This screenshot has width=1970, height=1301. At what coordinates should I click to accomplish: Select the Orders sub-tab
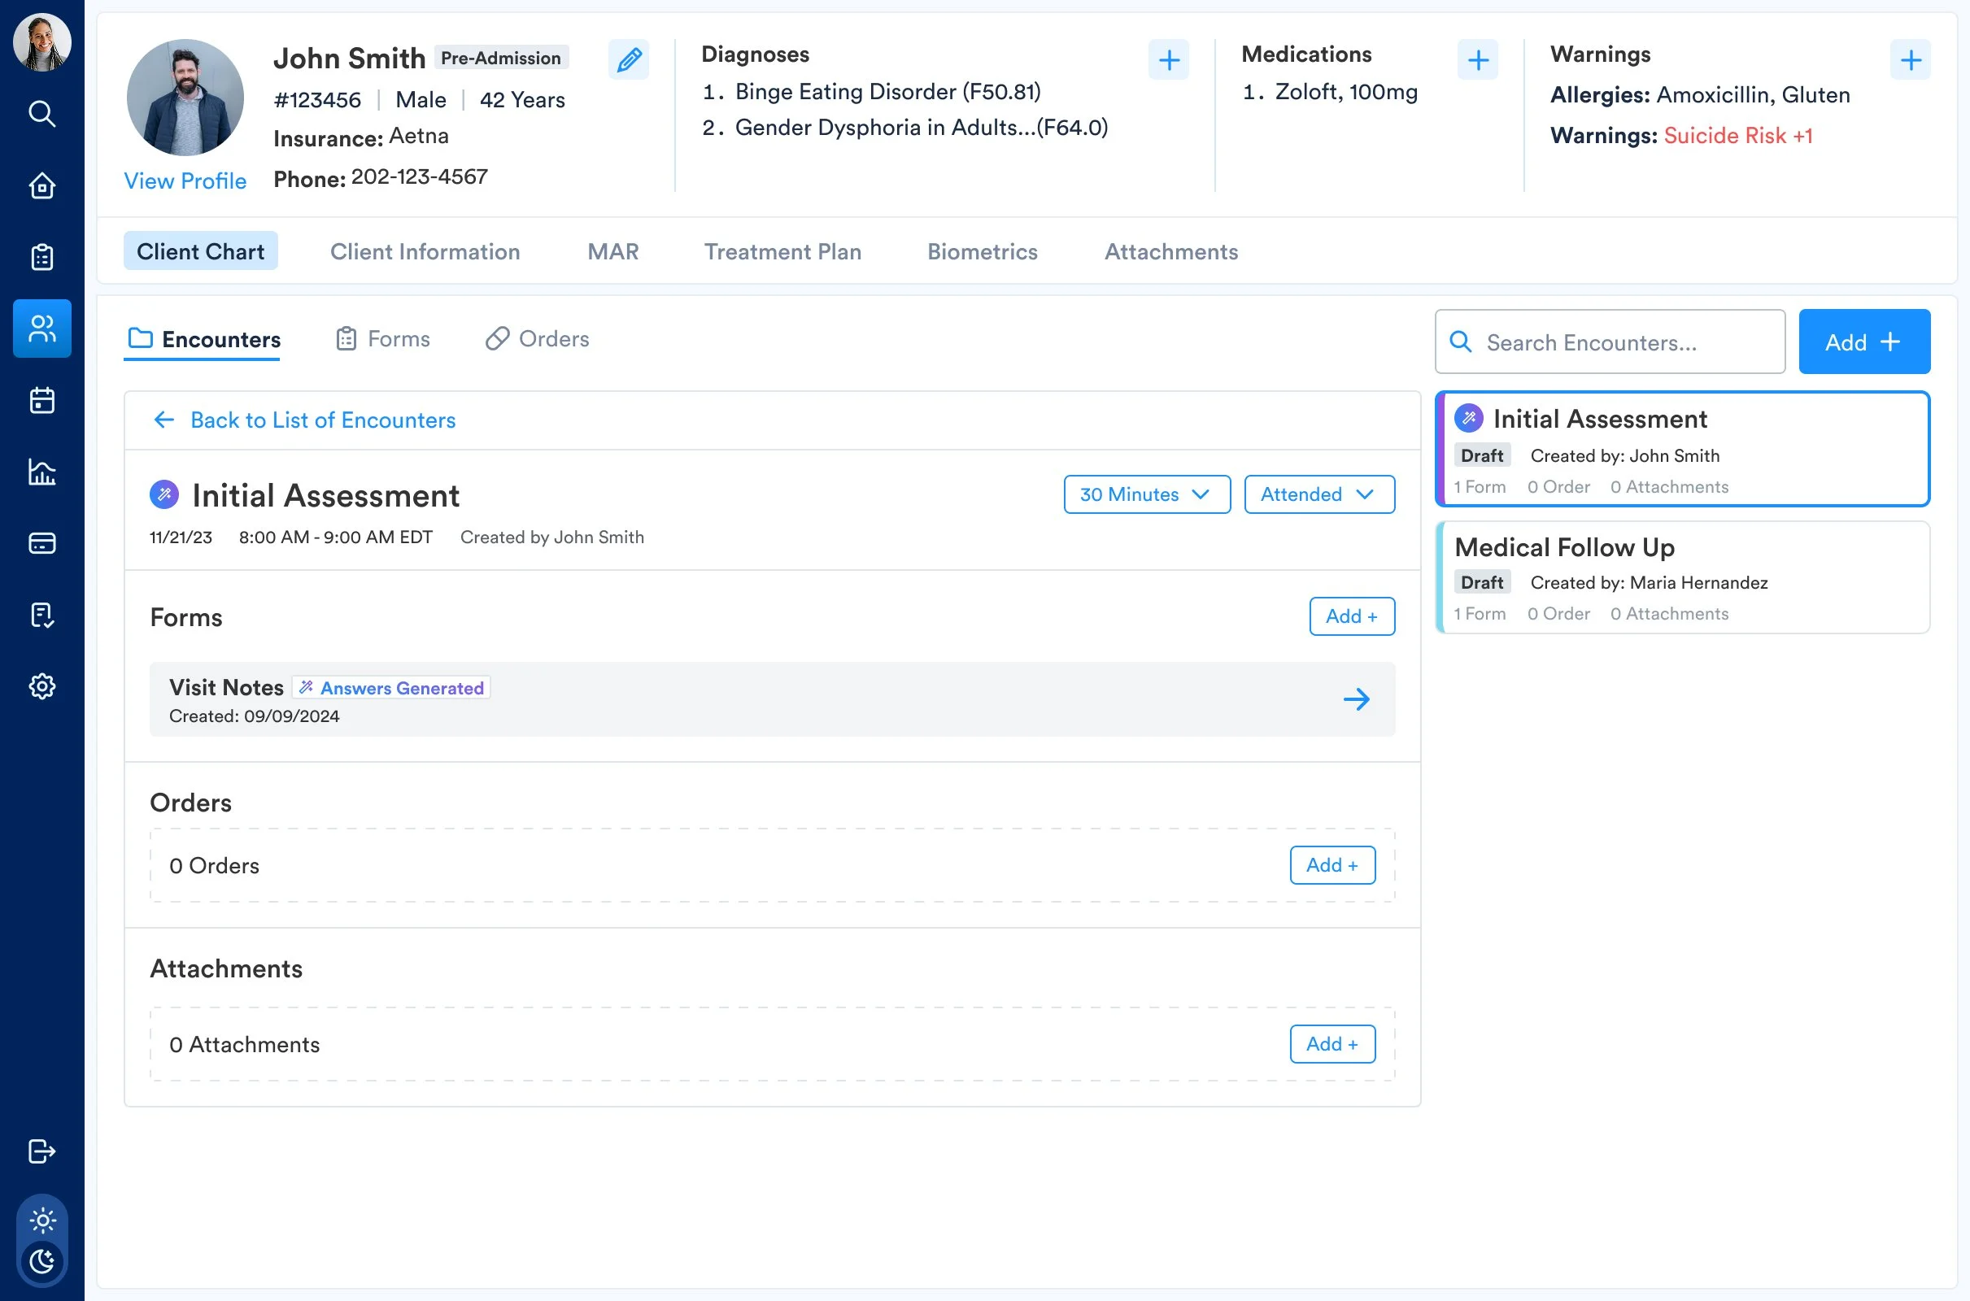538,338
